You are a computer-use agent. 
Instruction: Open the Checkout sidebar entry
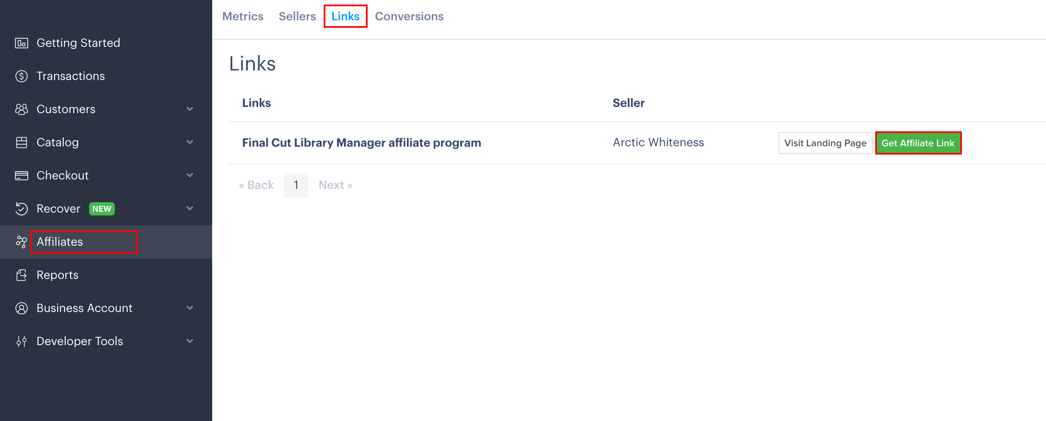click(x=63, y=176)
